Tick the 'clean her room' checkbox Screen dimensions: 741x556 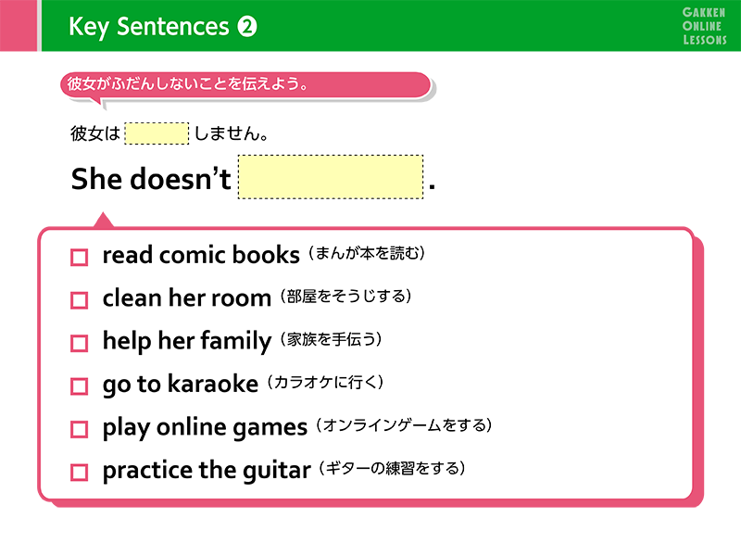click(79, 300)
